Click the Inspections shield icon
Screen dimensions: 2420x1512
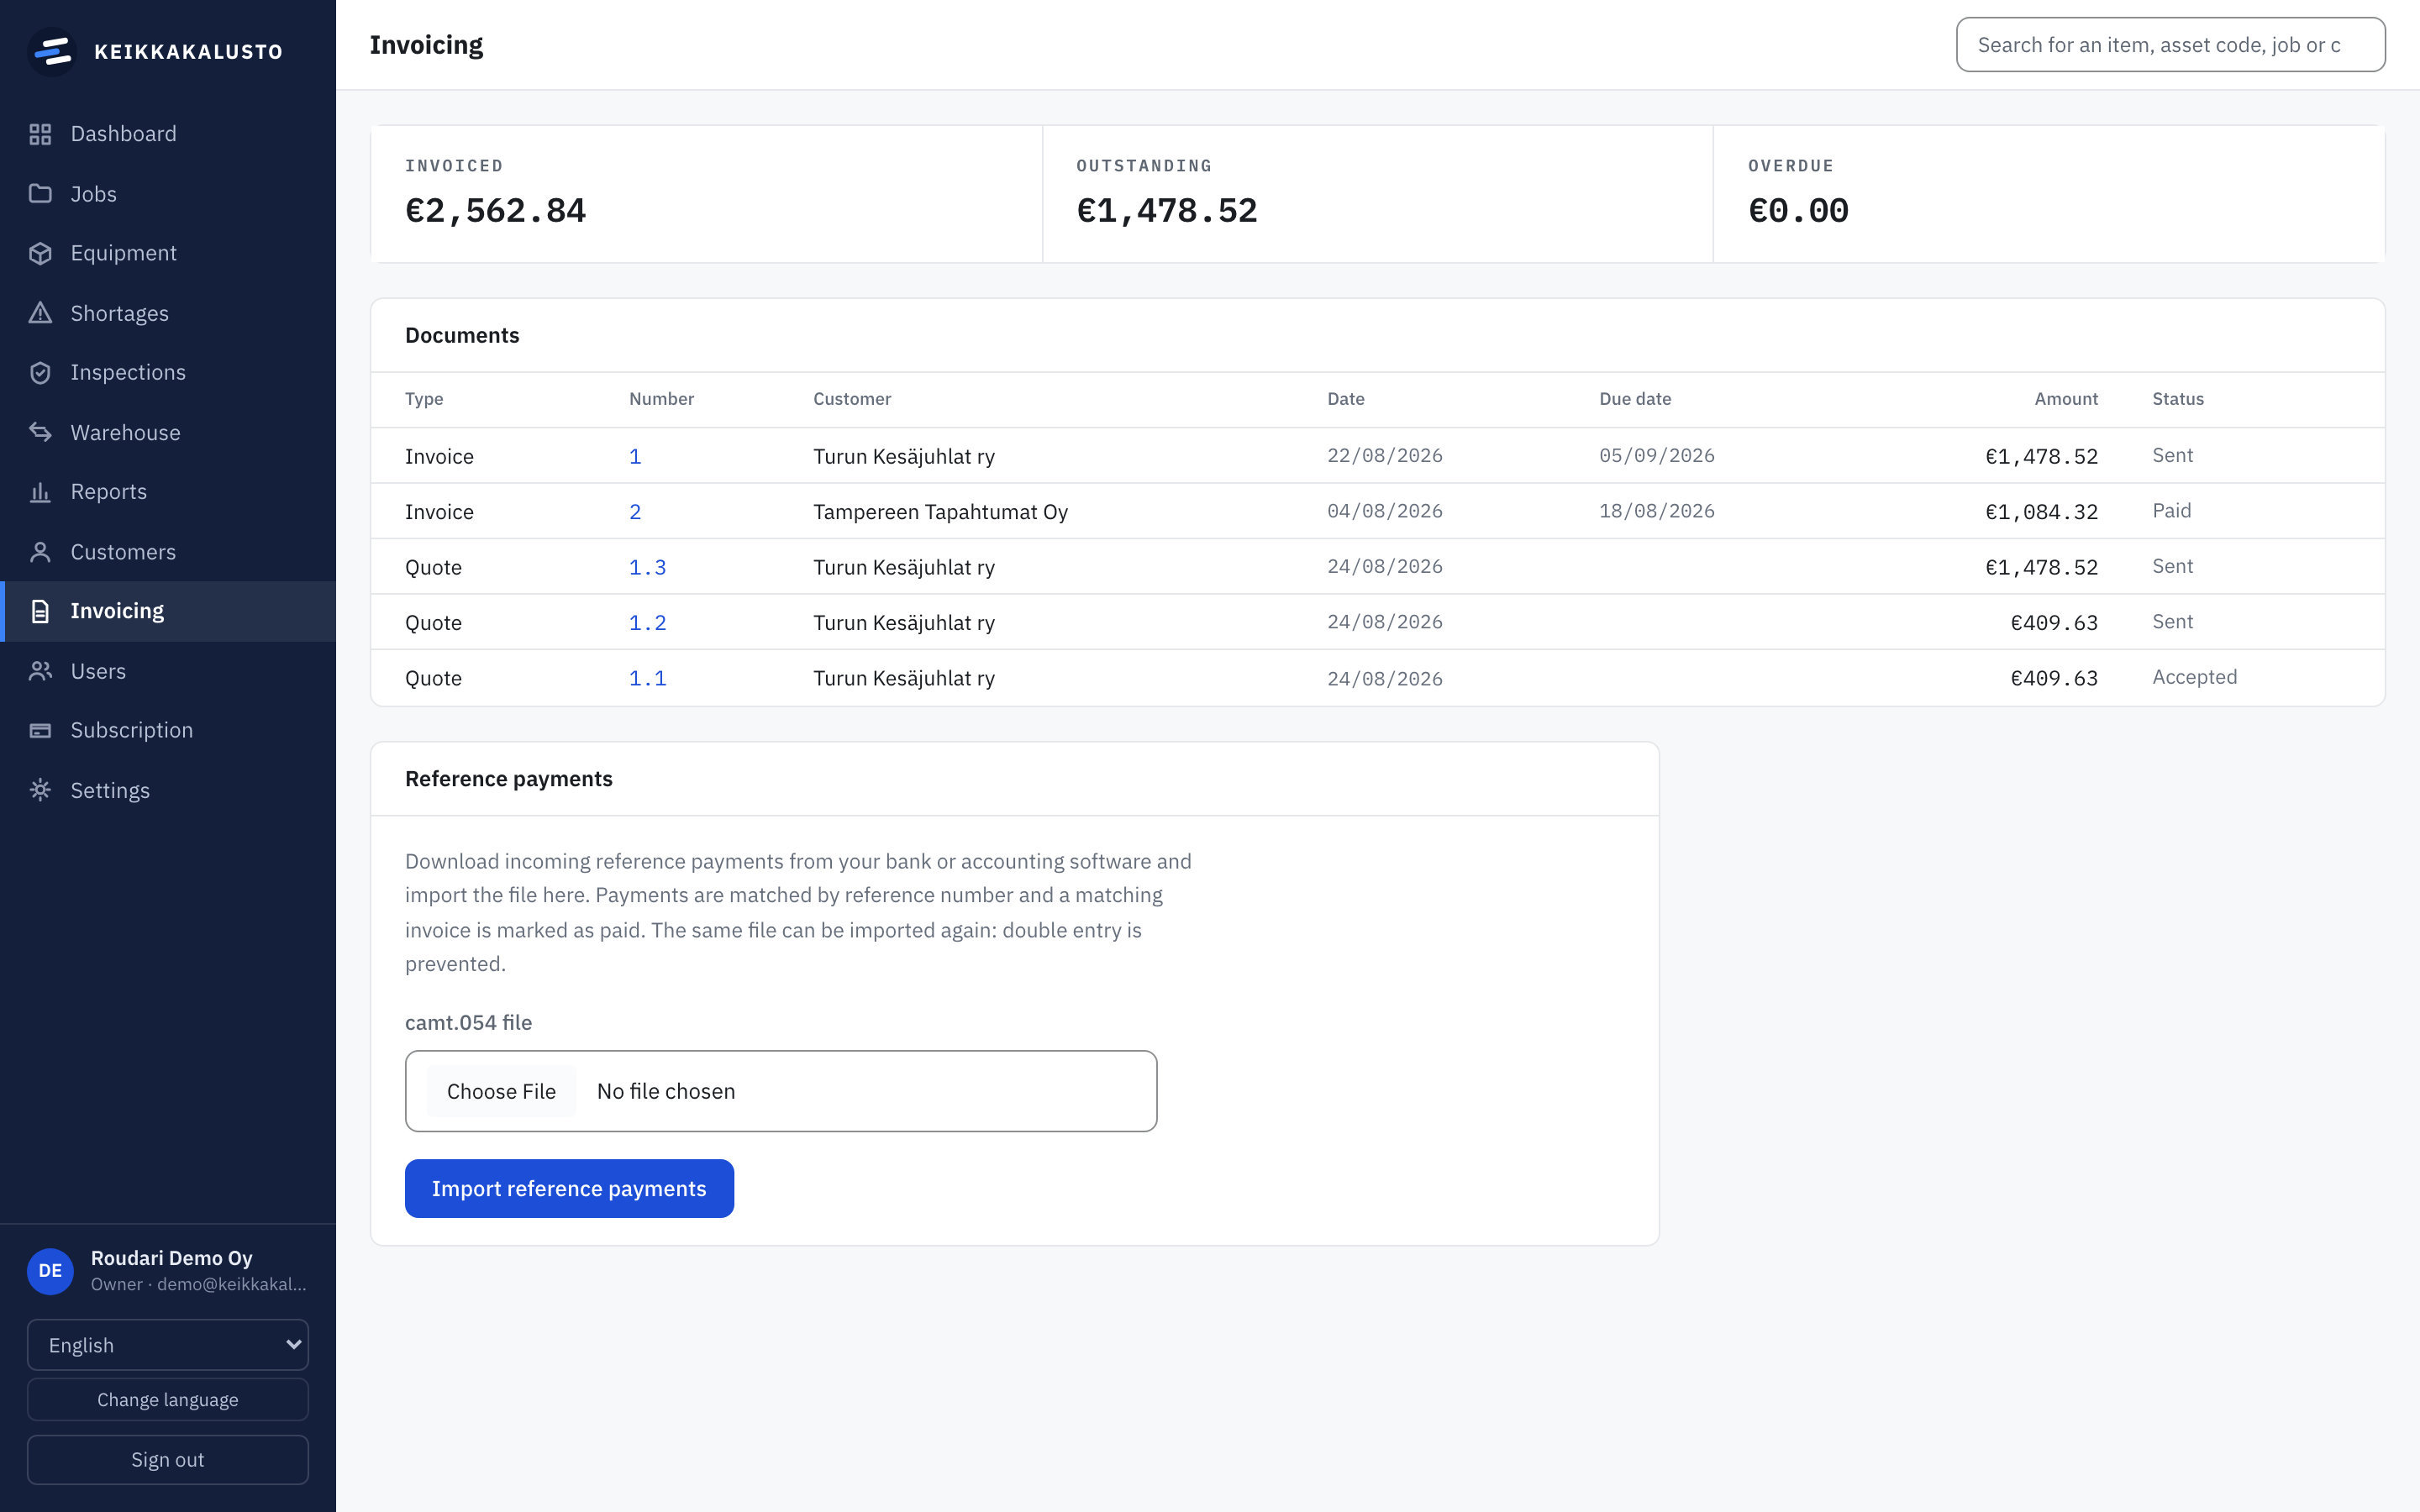[40, 372]
